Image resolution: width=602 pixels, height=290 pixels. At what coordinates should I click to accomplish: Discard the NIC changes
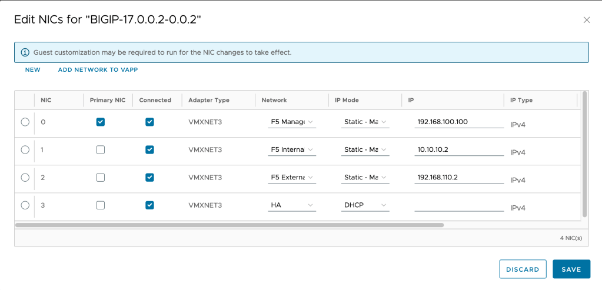(523, 269)
